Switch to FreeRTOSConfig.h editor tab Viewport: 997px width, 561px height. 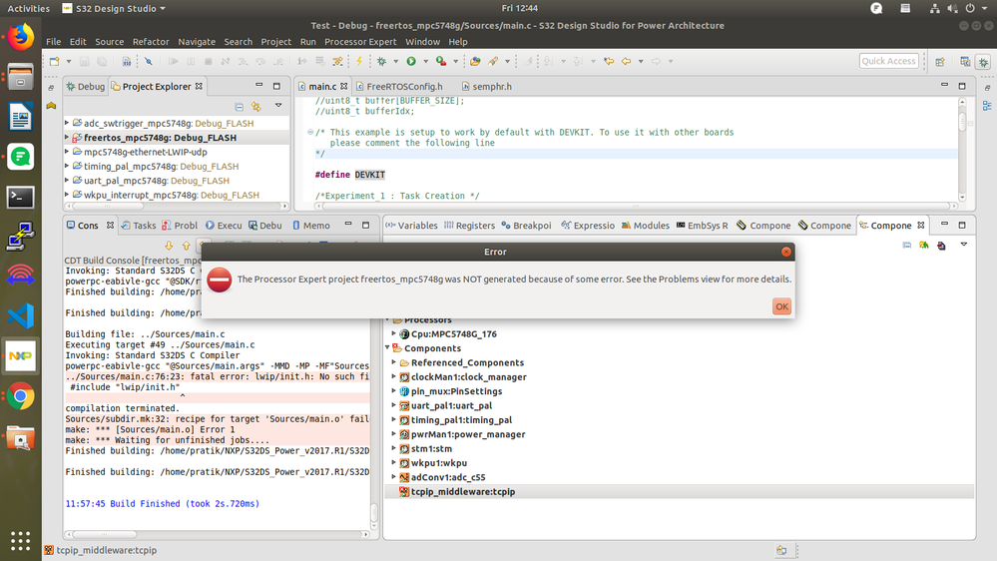click(x=398, y=87)
